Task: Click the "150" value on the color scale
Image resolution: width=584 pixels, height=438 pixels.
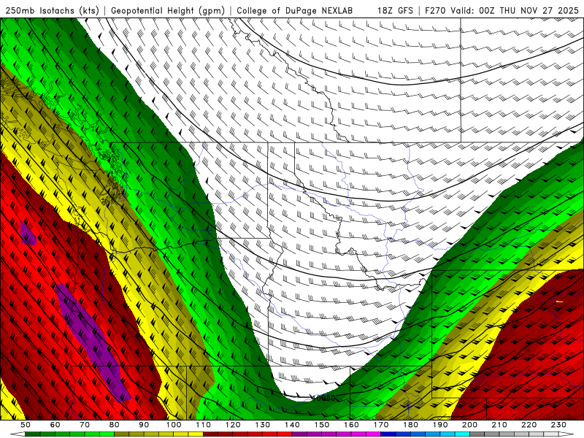Action: [322, 425]
